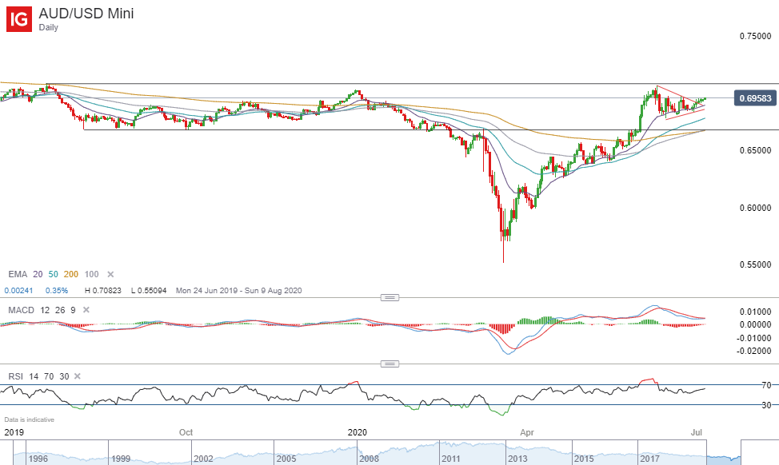Click the Daily timeframe label
Screen dimensions: 779x465
(49, 28)
